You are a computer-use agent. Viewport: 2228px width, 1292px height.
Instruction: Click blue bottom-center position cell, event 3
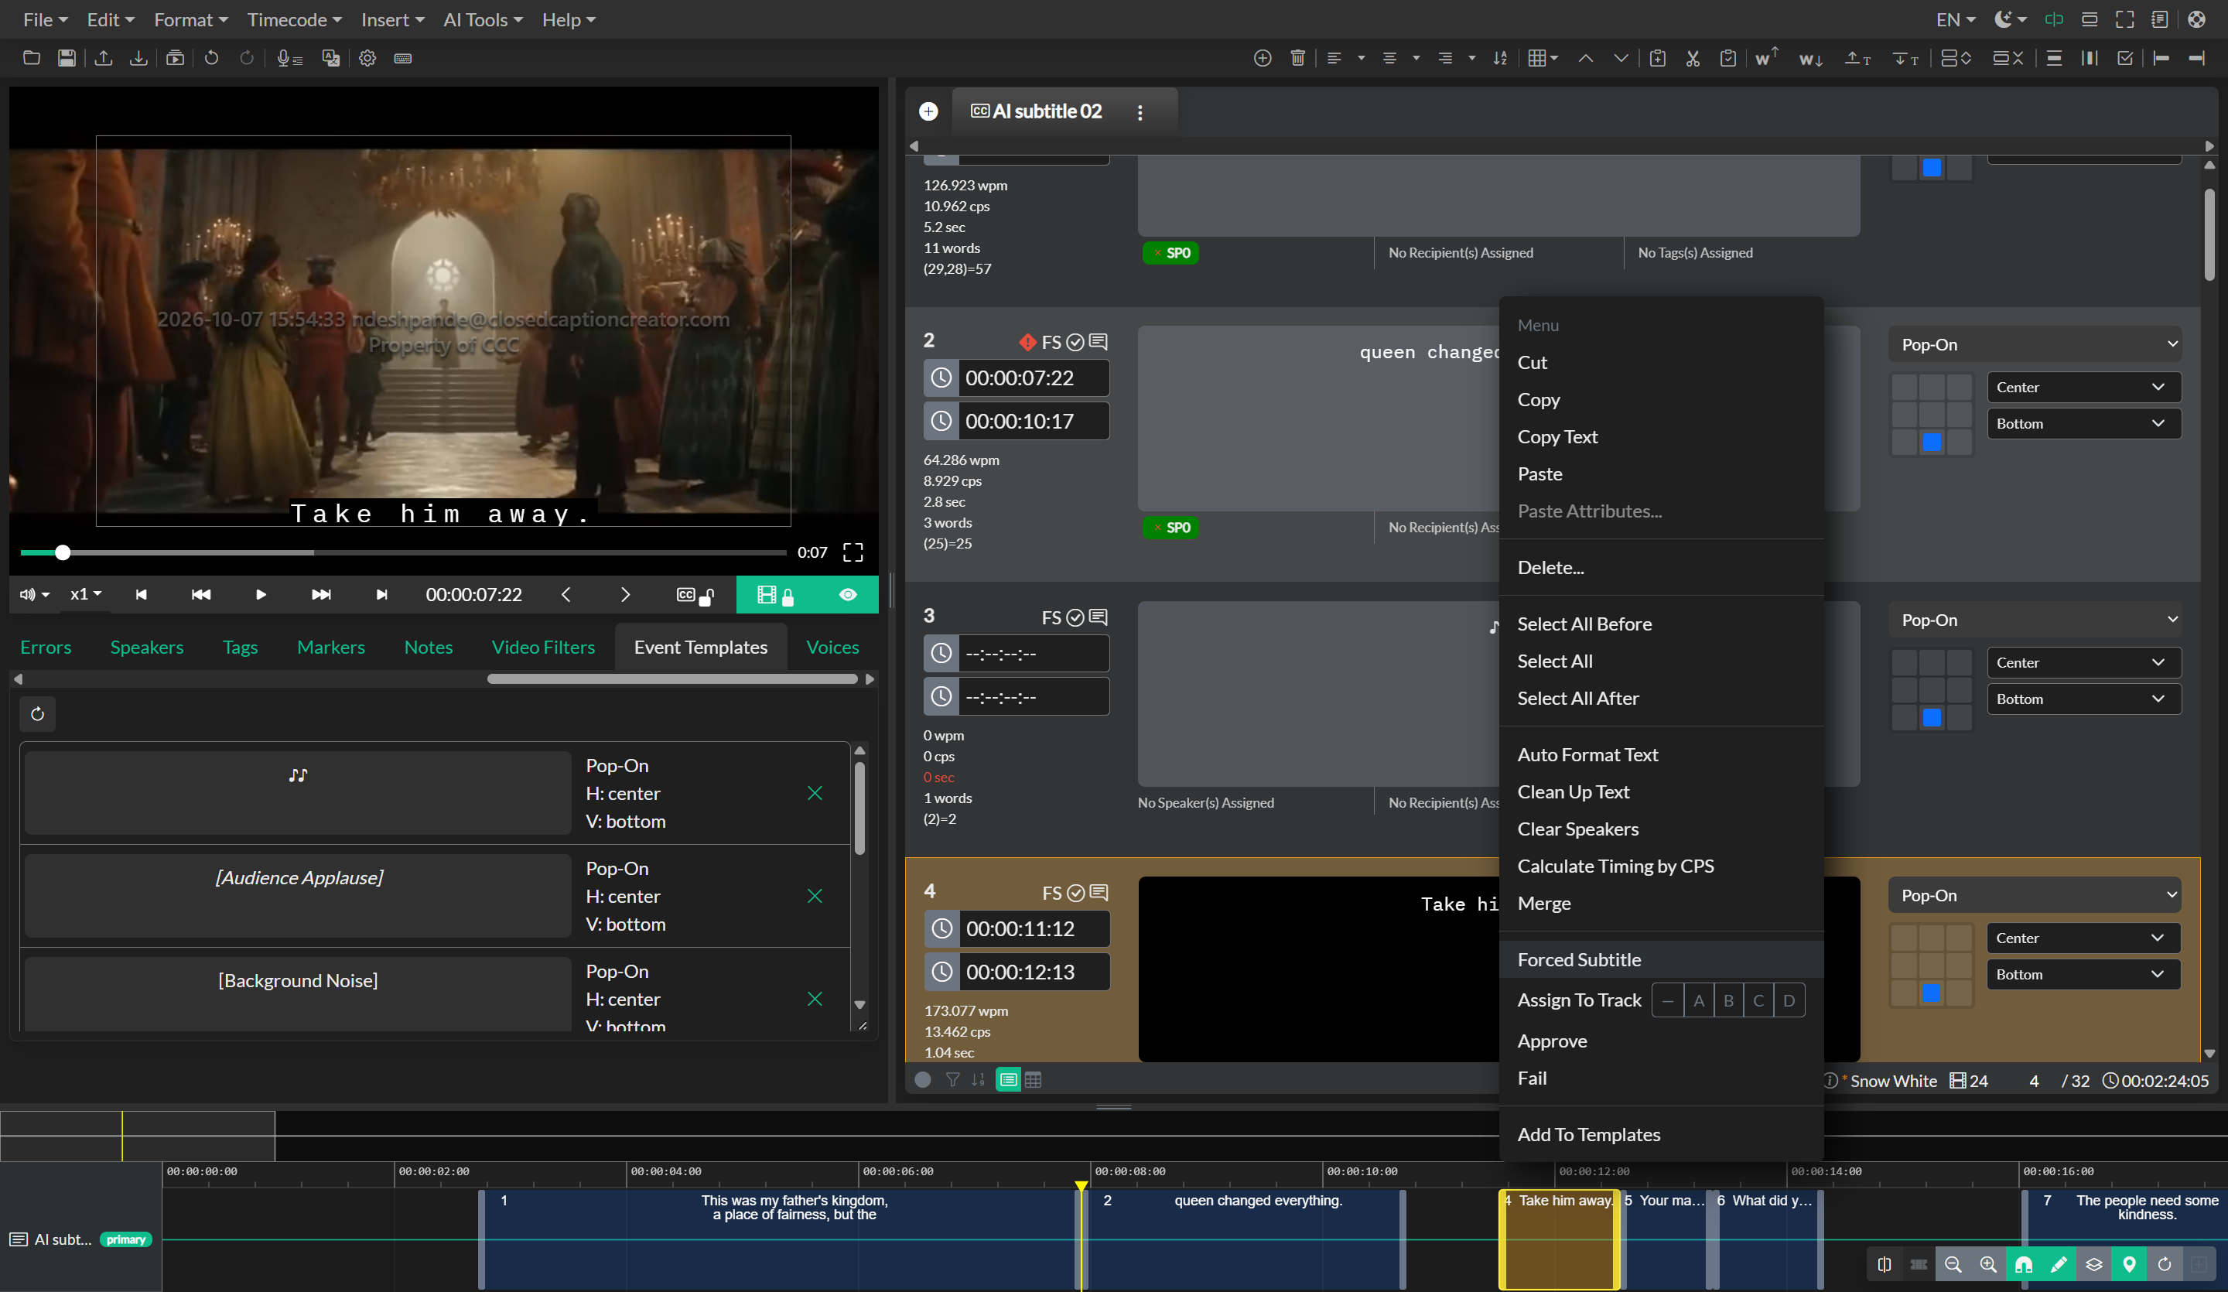1932,717
